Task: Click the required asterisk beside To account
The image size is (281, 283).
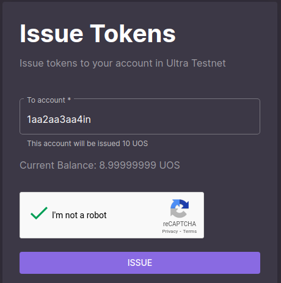Action: click(69, 99)
